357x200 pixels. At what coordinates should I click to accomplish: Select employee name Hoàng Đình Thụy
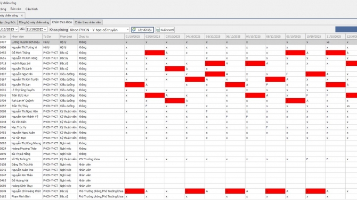coord(22,186)
